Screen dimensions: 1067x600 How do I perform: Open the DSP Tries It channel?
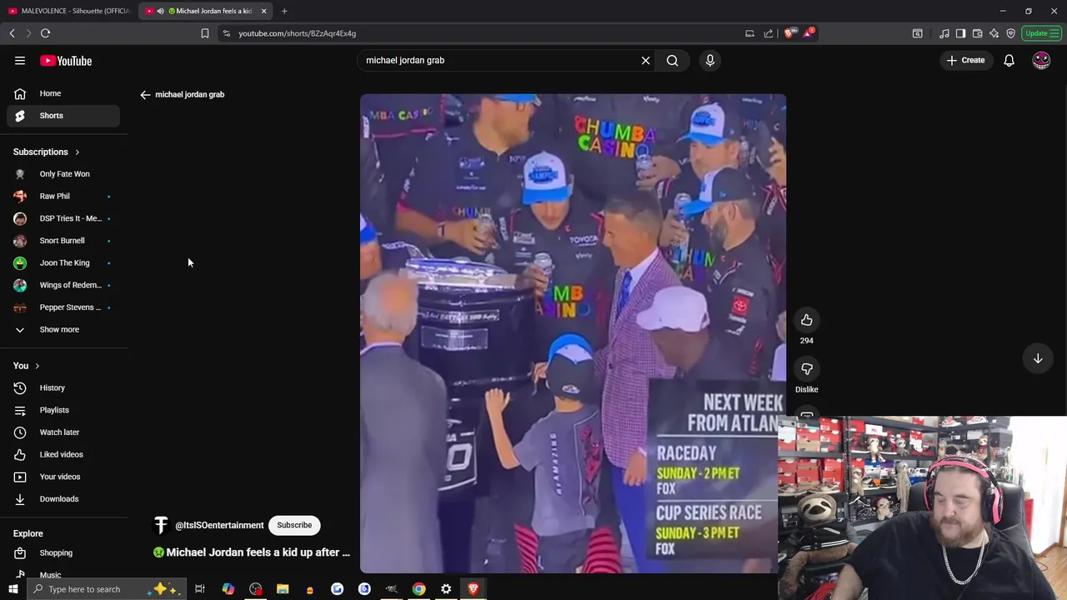(63, 218)
